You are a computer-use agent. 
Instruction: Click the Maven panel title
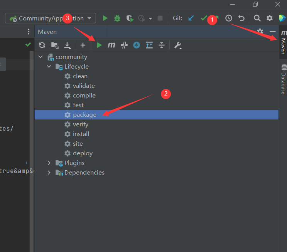pos(47,32)
